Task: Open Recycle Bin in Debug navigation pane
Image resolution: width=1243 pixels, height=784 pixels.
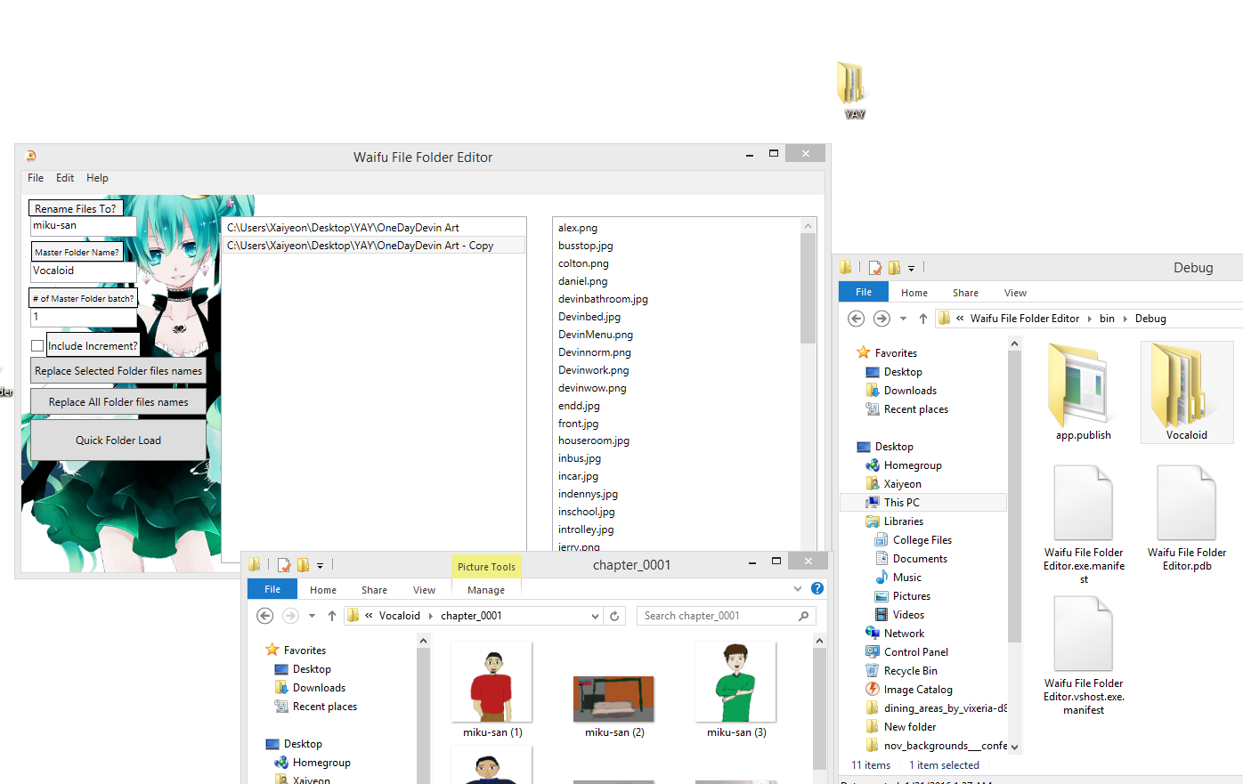Action: [x=910, y=671]
